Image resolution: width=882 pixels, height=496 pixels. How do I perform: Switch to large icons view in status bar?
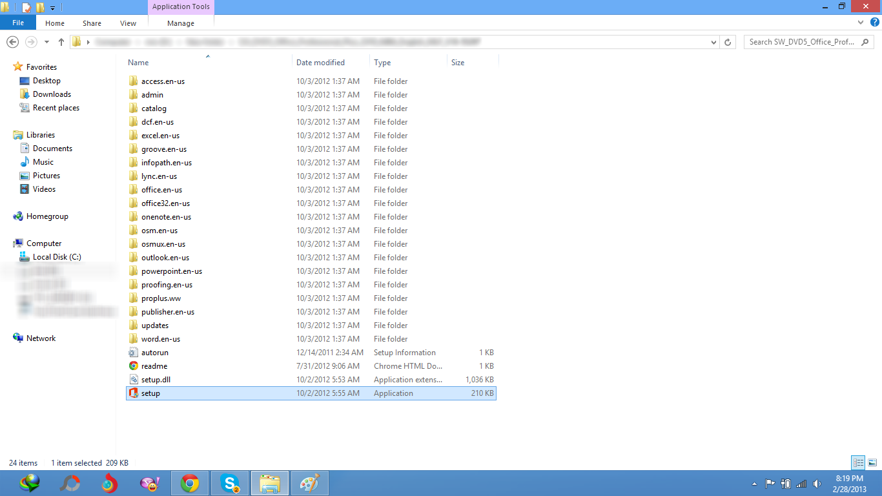pos(872,462)
